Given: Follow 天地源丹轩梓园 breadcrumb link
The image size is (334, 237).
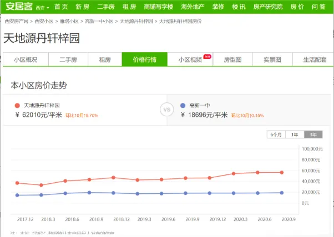Looking at the screenshot, I should tap(136, 21).
